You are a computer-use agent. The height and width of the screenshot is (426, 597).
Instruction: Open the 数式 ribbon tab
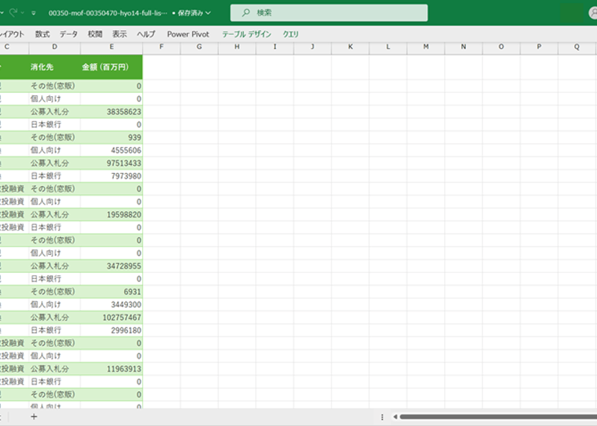tap(42, 34)
